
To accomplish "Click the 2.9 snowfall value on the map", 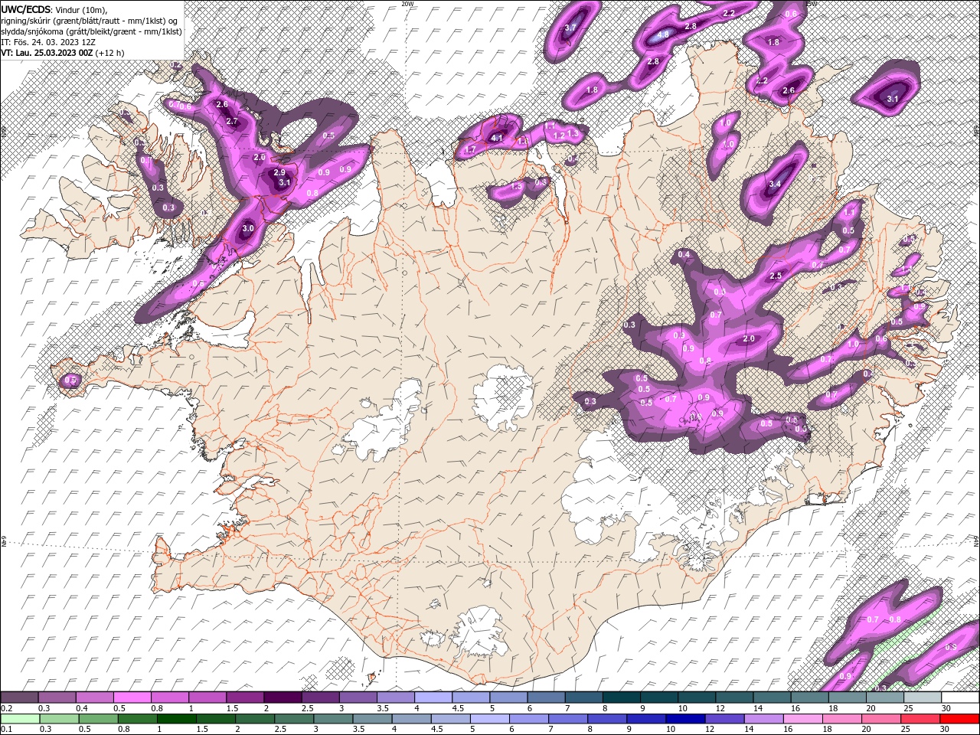I will pyautogui.click(x=279, y=173).
